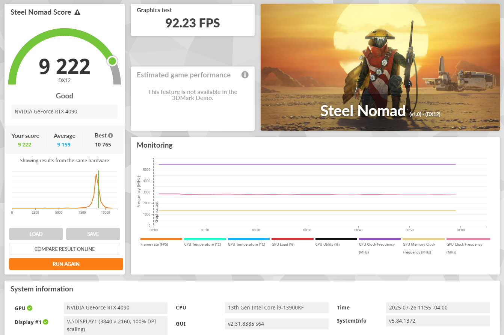Screen dimensions: 504x335
Task: Click the info icon next to Best
Action: 110,136
